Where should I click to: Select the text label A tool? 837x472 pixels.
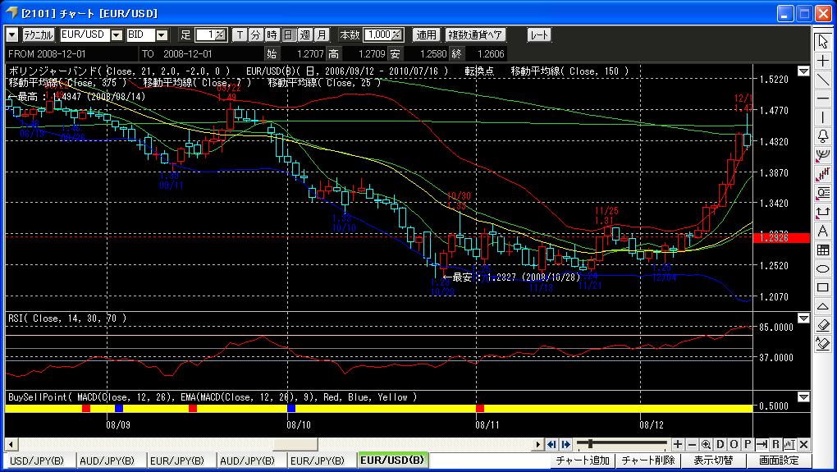822,231
